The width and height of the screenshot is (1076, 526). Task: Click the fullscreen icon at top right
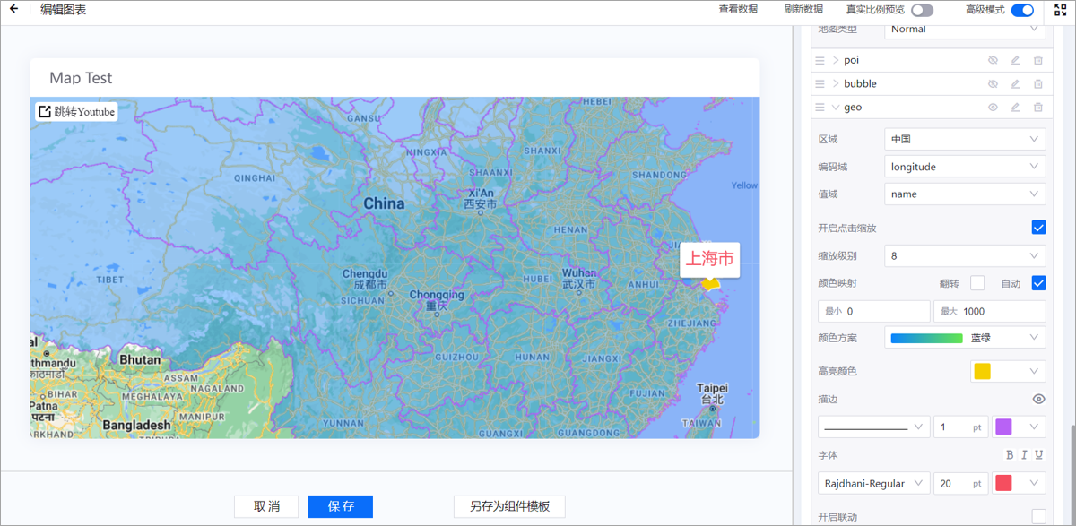click(x=1060, y=11)
